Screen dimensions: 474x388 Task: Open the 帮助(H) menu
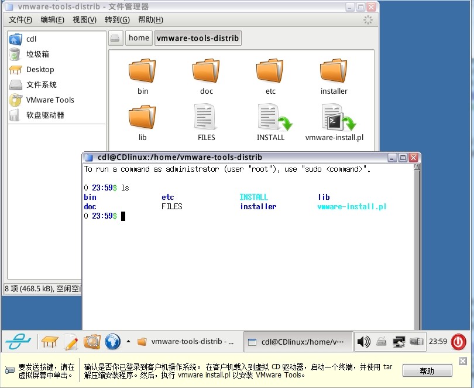click(150, 20)
